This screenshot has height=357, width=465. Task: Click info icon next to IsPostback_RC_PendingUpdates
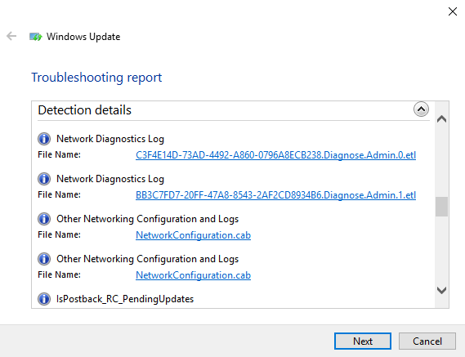44,298
